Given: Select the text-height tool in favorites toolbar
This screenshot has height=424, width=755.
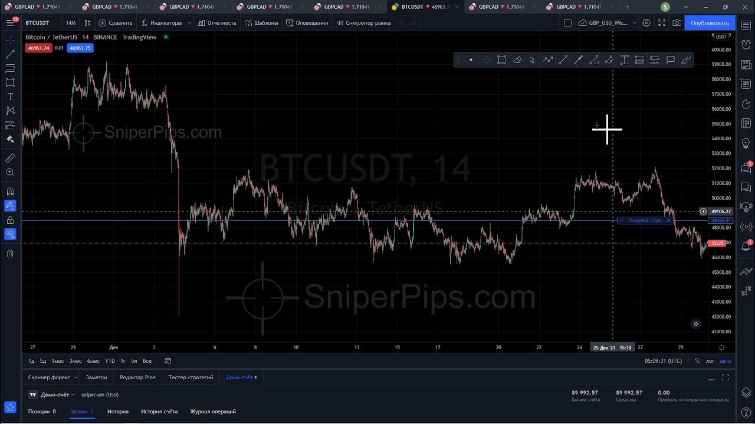Looking at the screenshot, I should (x=624, y=59).
